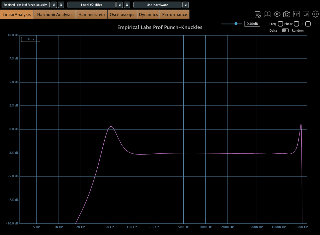Toggle the Delta/Random switch
The width and height of the screenshot is (320, 235).
pyautogui.click(x=285, y=30)
